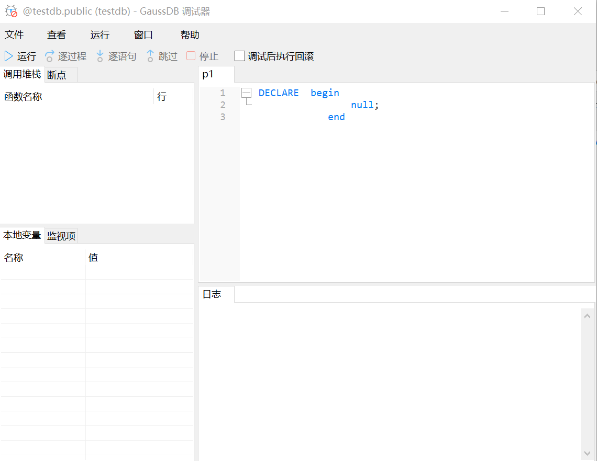Open the 查看 menu
The image size is (597, 461).
click(x=57, y=35)
